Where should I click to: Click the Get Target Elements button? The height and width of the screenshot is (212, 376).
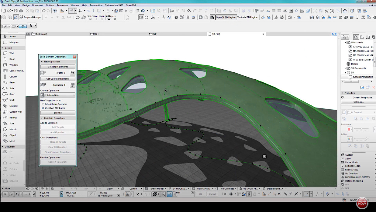pyautogui.click(x=58, y=66)
